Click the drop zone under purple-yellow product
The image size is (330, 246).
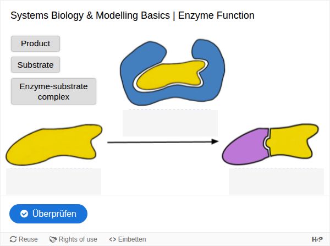(x=276, y=182)
